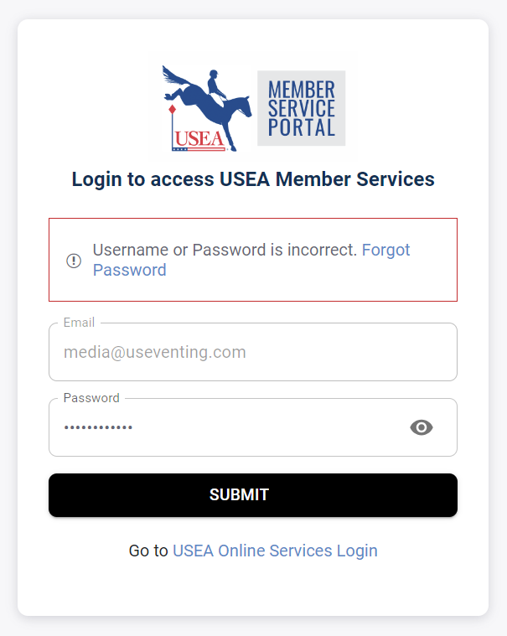Click the small Email field label
The width and height of the screenshot is (507, 636).
[x=79, y=323]
